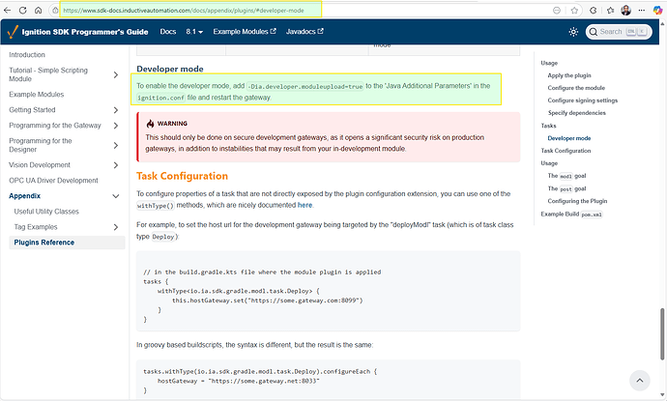Jump to Developer mode in table of contents

pos(569,138)
